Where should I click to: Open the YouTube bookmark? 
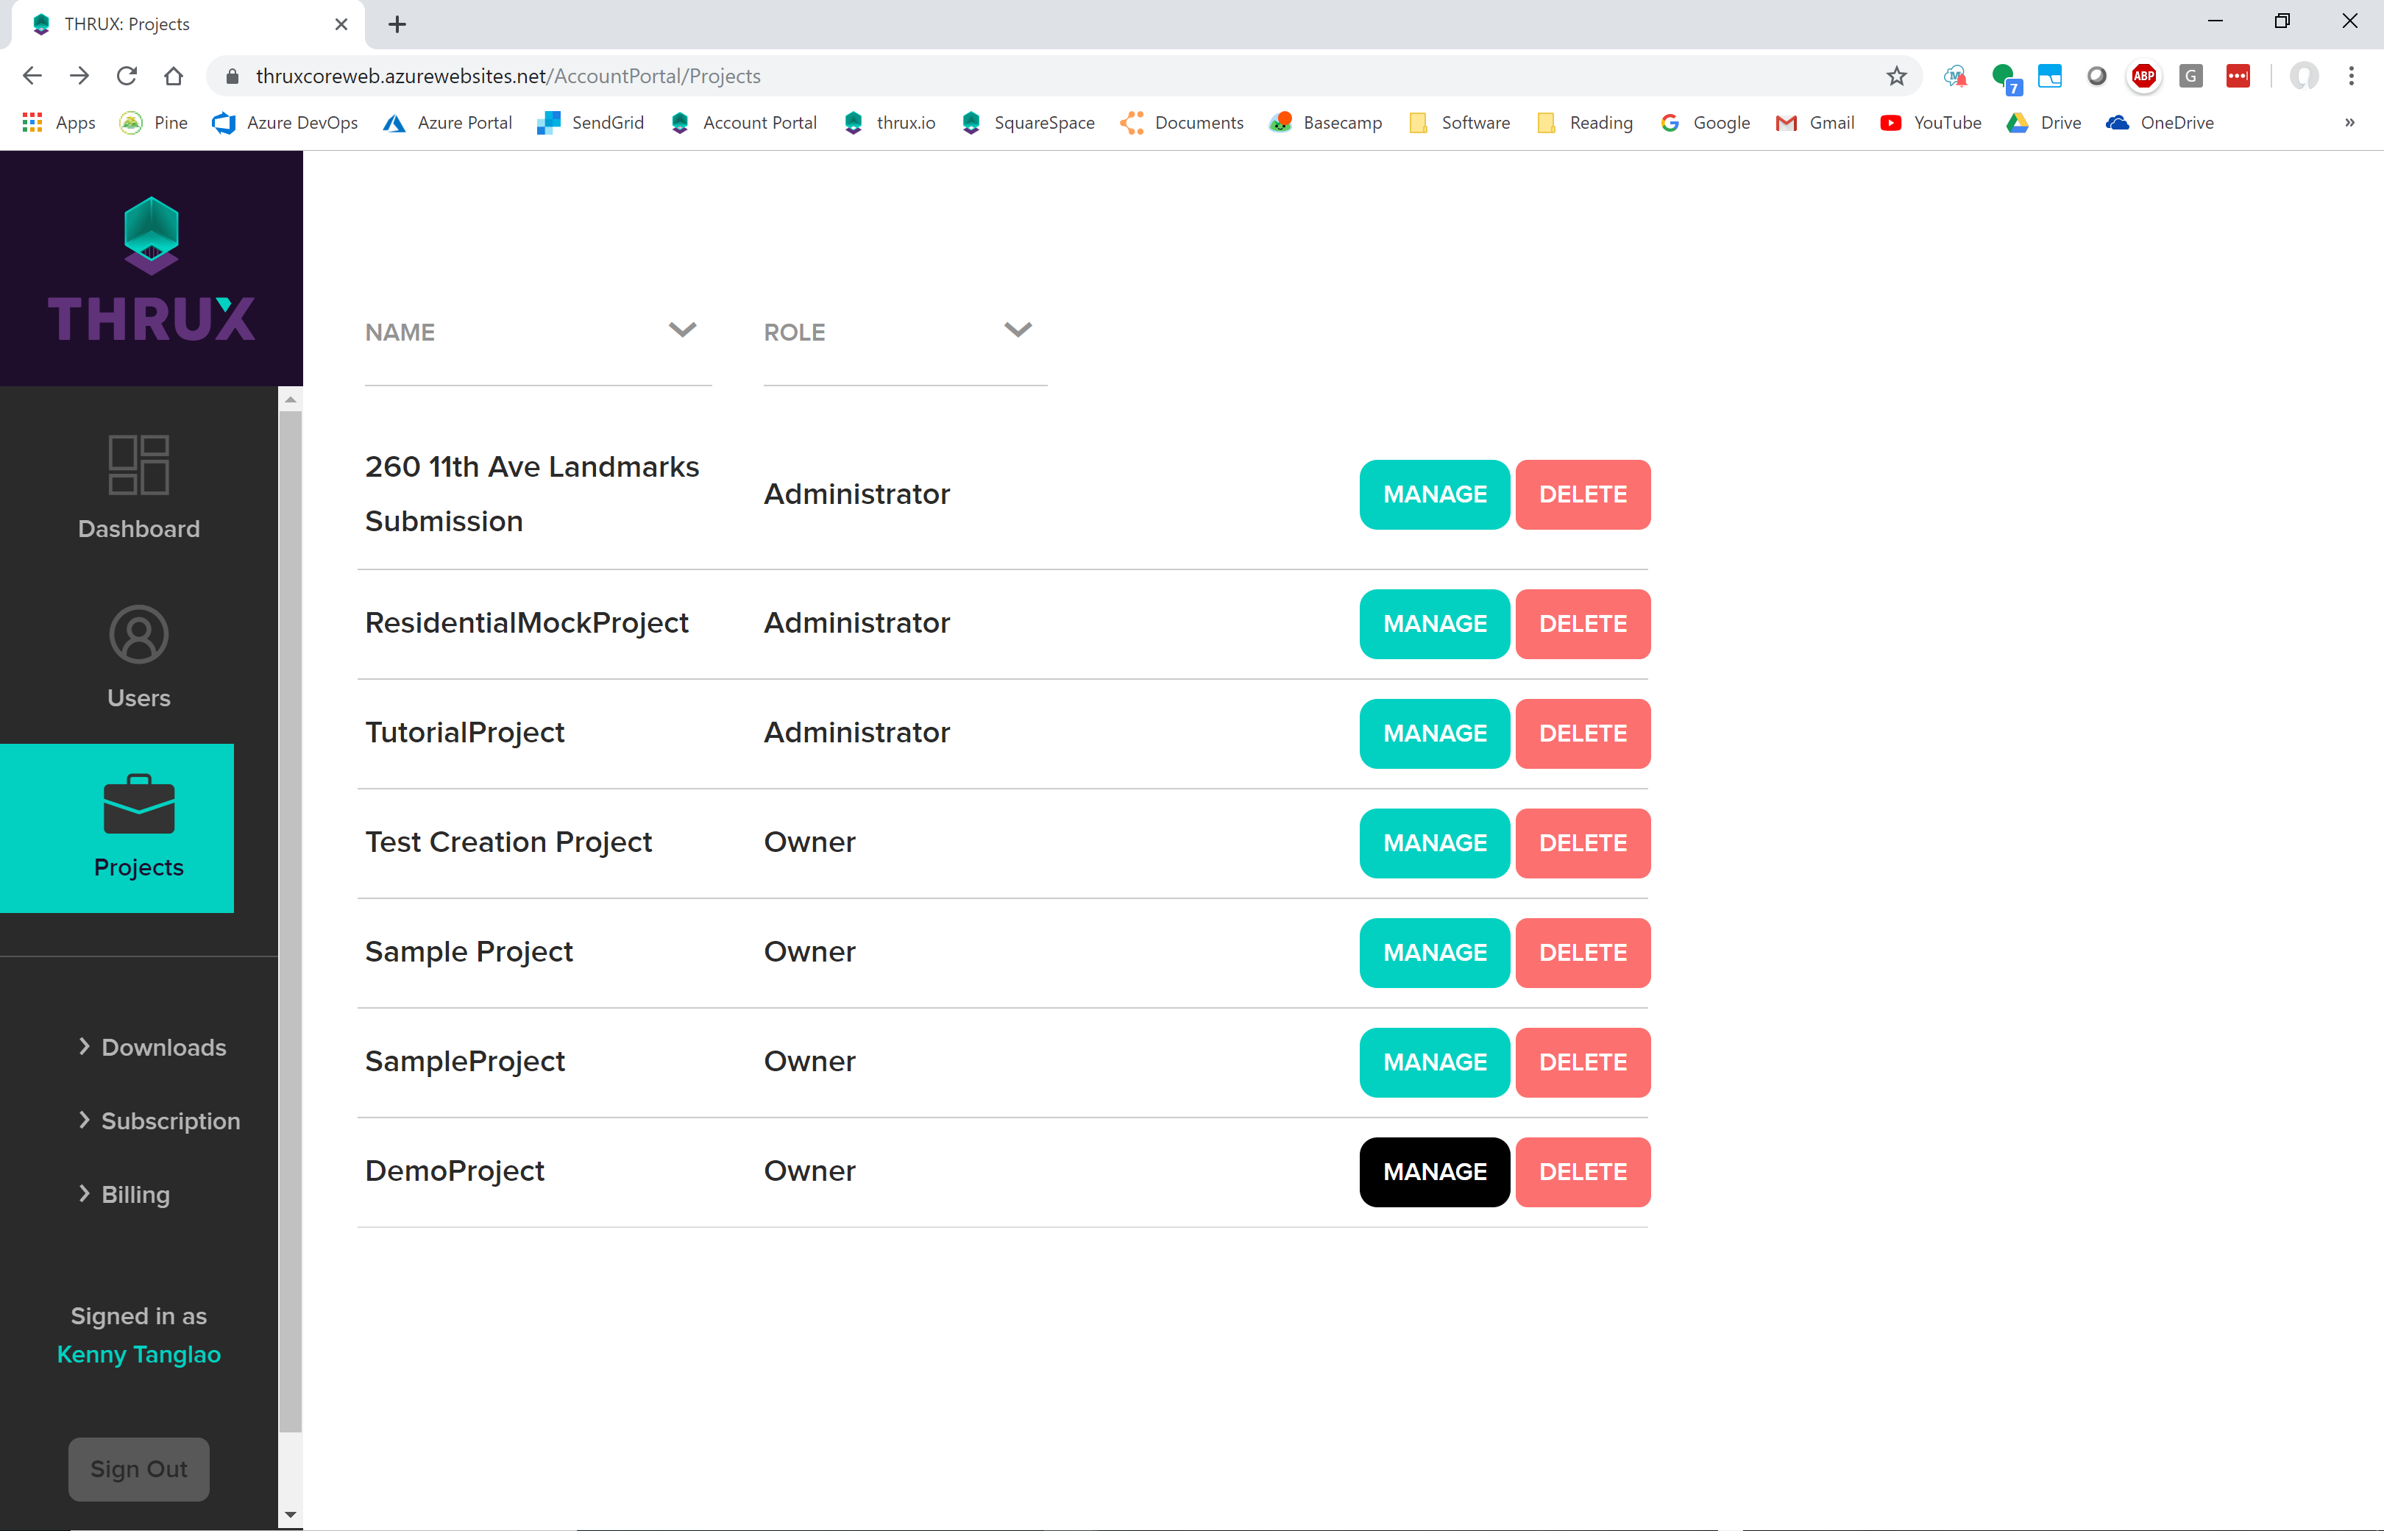1931,122
